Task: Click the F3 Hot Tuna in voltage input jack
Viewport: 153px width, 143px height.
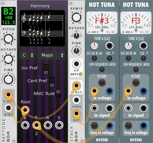Action: pyautogui.click(x=128, y=91)
